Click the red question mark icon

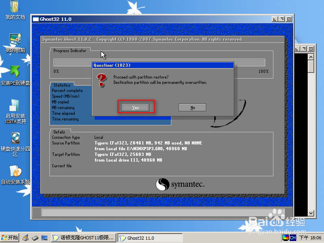tap(102, 80)
